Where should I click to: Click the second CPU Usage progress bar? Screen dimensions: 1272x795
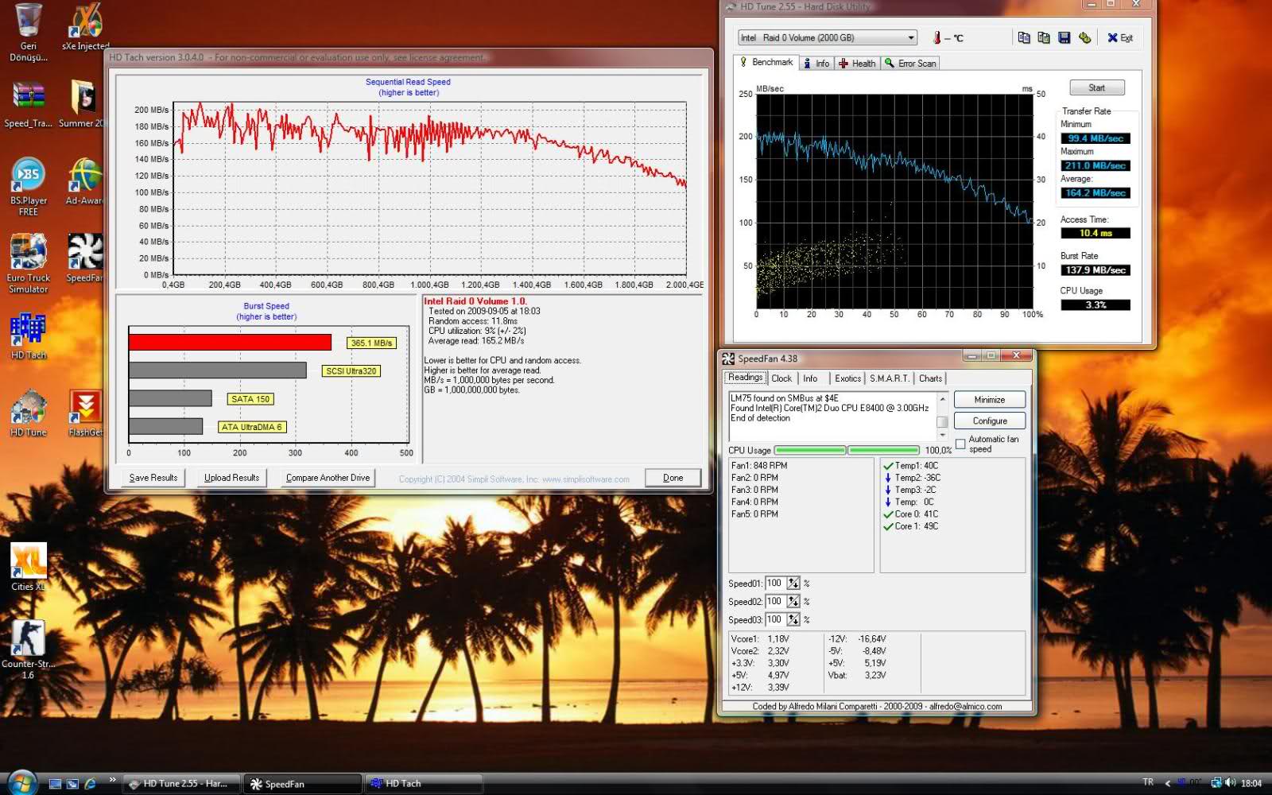884,450
